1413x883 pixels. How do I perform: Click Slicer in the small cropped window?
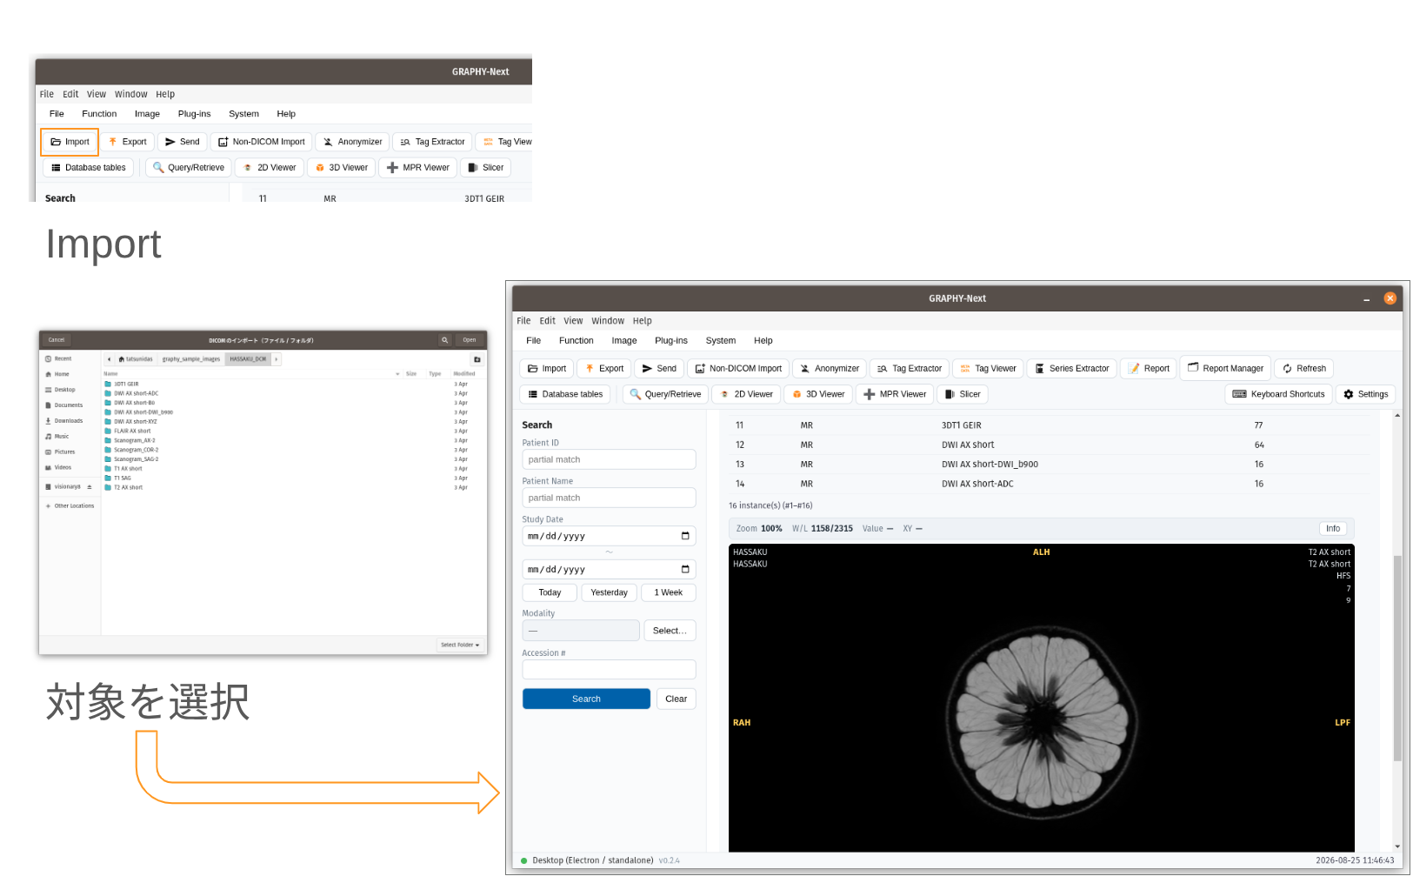(485, 168)
